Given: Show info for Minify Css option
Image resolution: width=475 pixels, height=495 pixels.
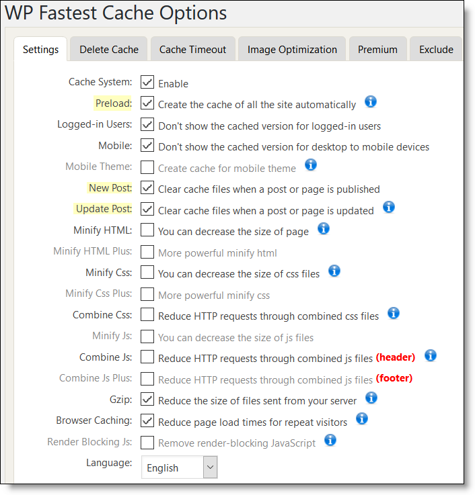Looking at the screenshot, I should point(334,271).
